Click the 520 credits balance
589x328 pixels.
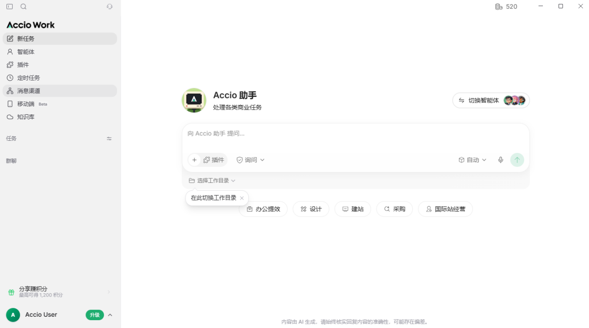[x=507, y=7]
